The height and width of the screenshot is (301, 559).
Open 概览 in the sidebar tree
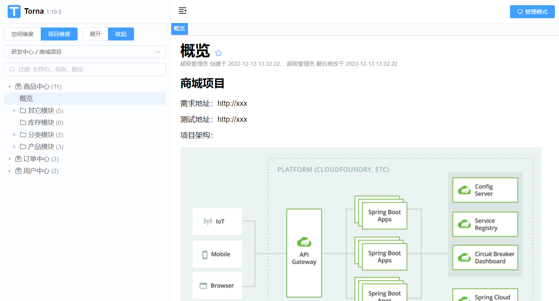tap(85, 98)
